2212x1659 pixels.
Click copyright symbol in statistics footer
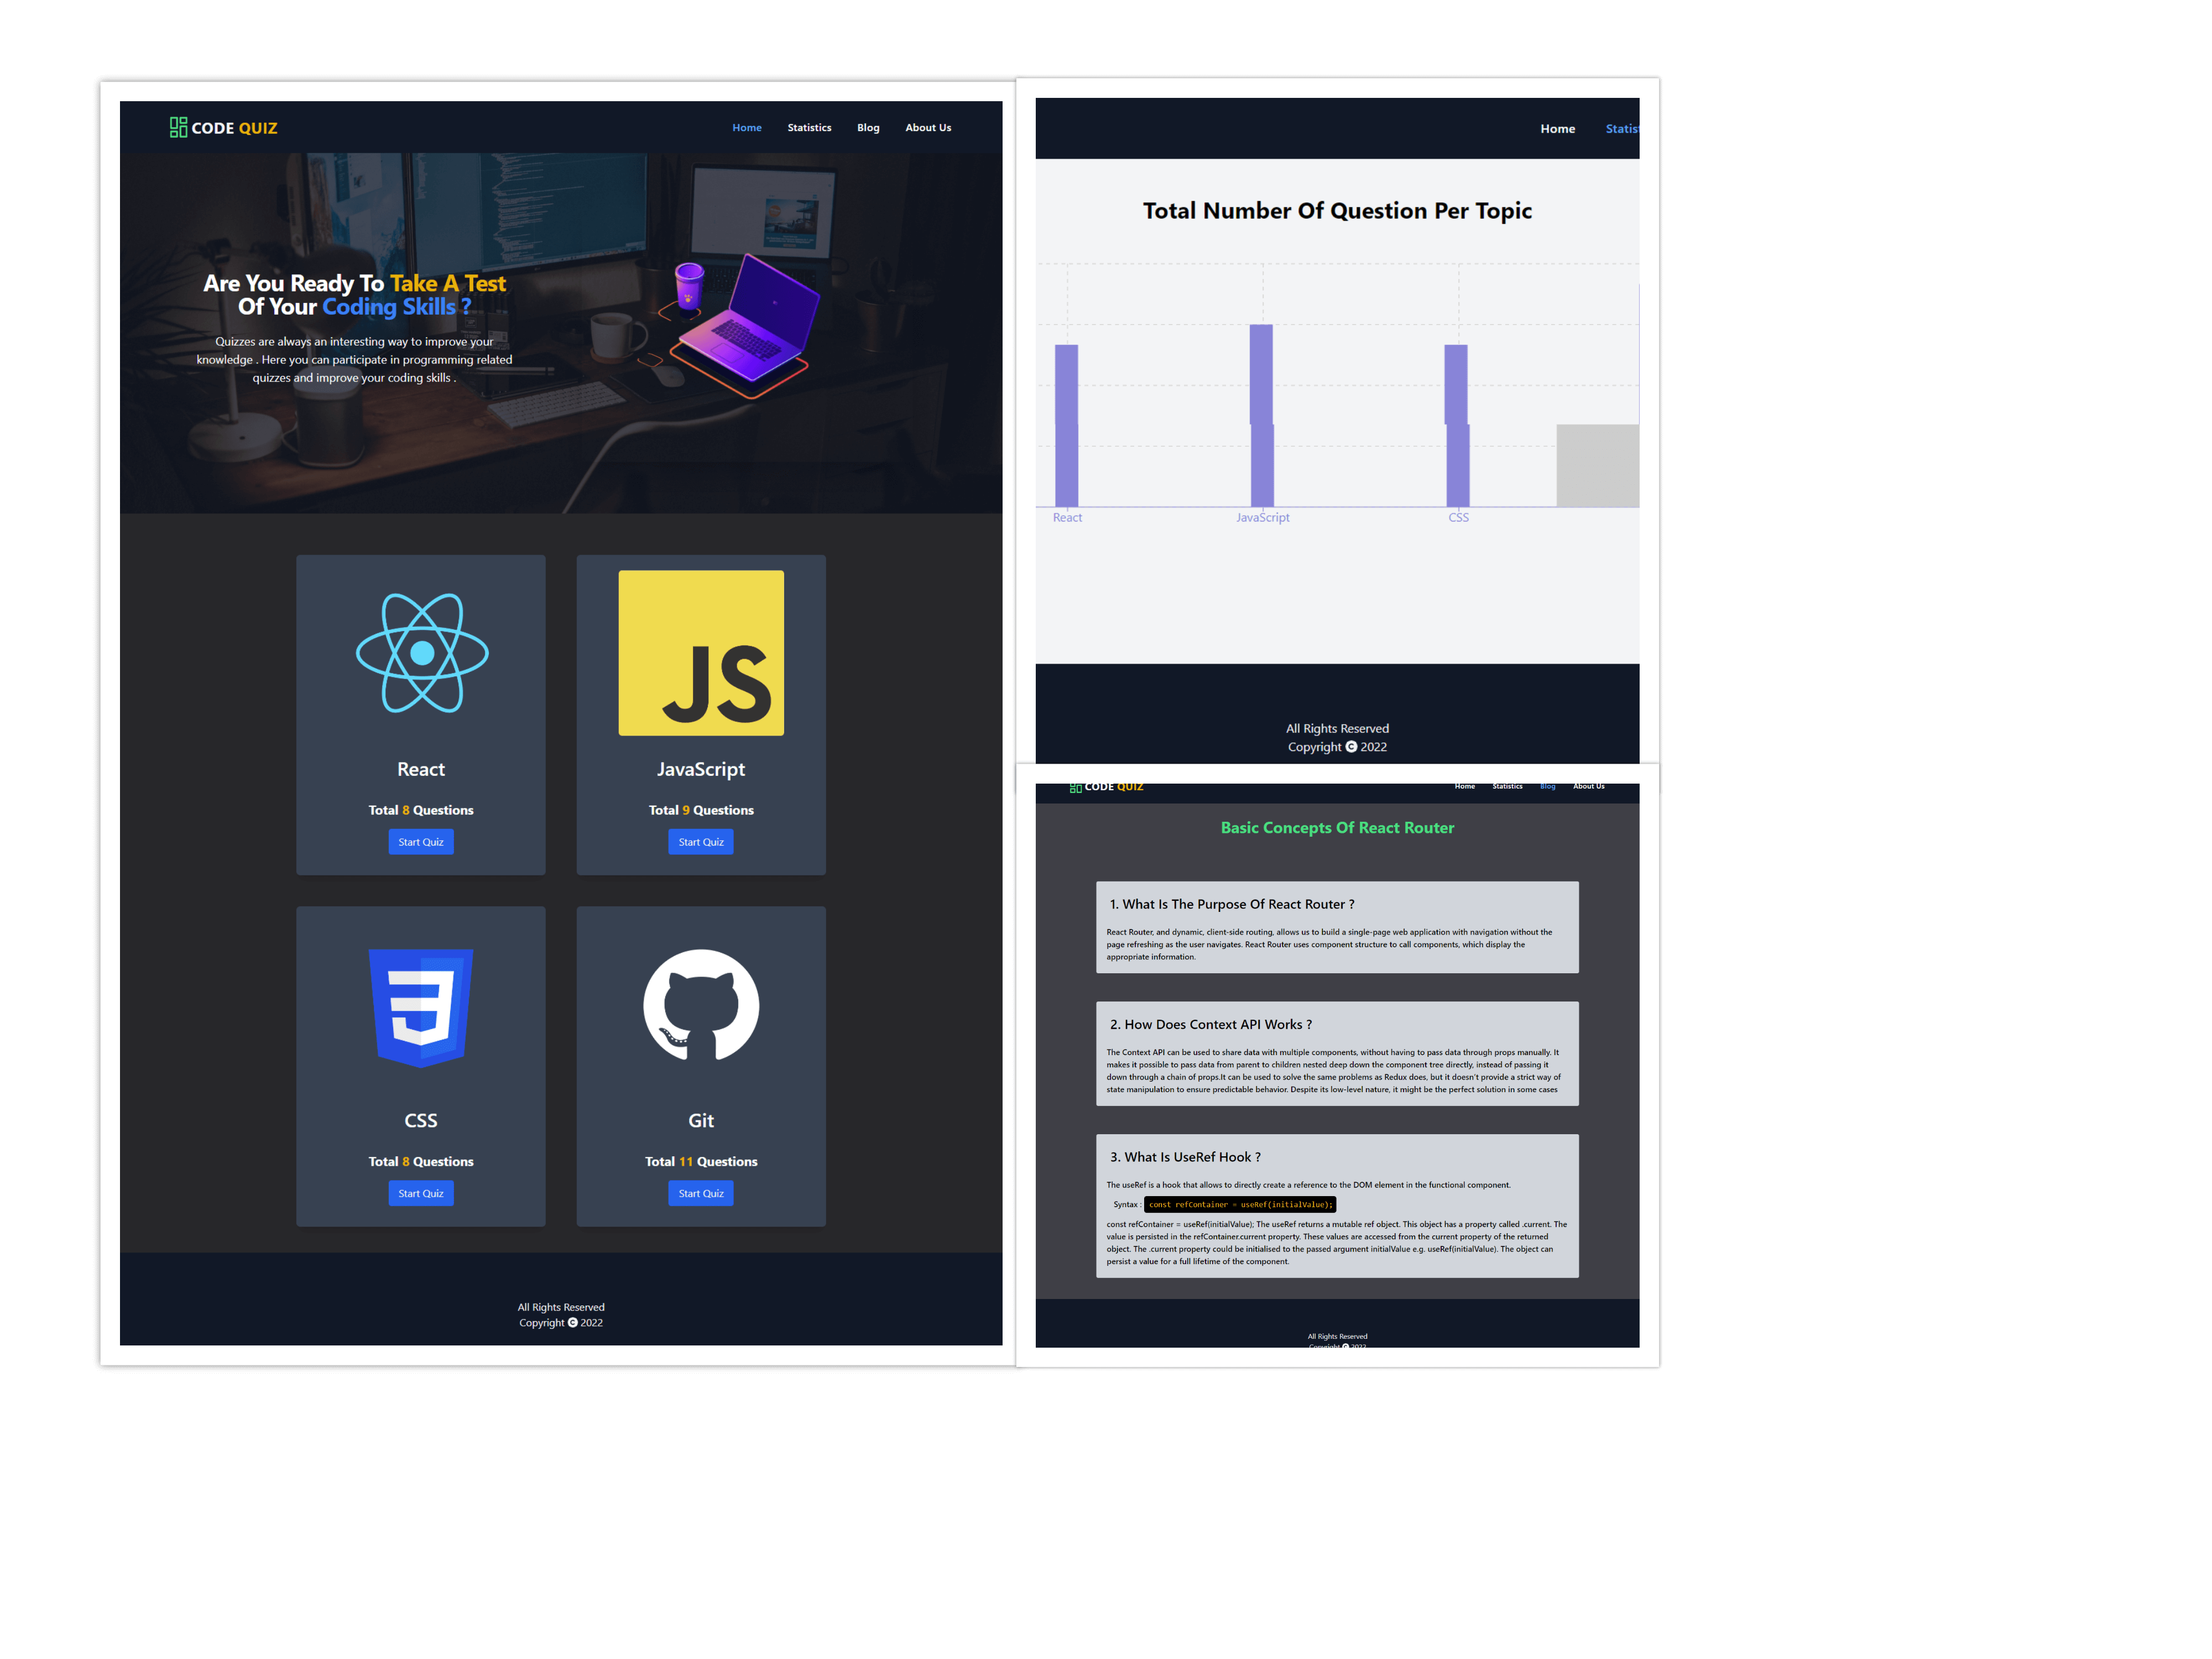pyautogui.click(x=1351, y=747)
